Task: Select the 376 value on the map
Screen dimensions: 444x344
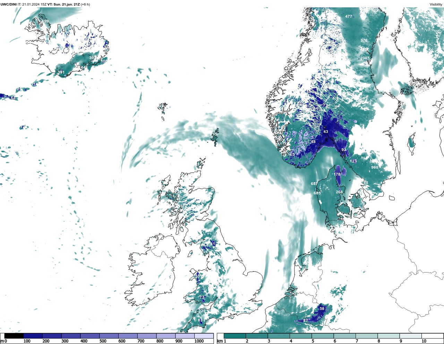Action: (x=364, y=40)
